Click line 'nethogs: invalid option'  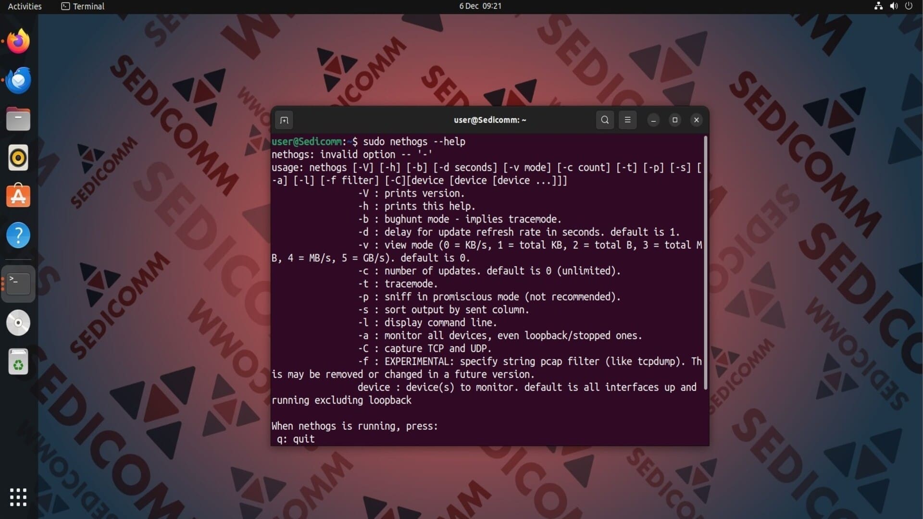352,155
